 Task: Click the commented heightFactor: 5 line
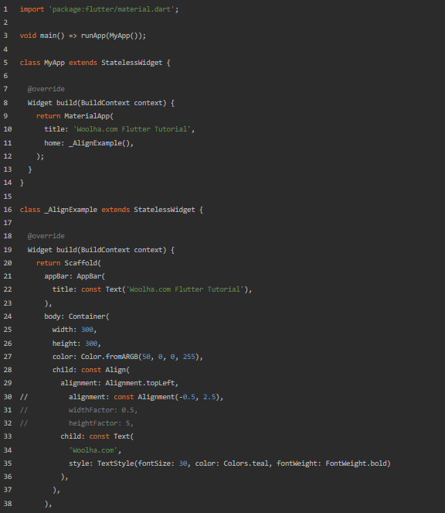point(100,423)
